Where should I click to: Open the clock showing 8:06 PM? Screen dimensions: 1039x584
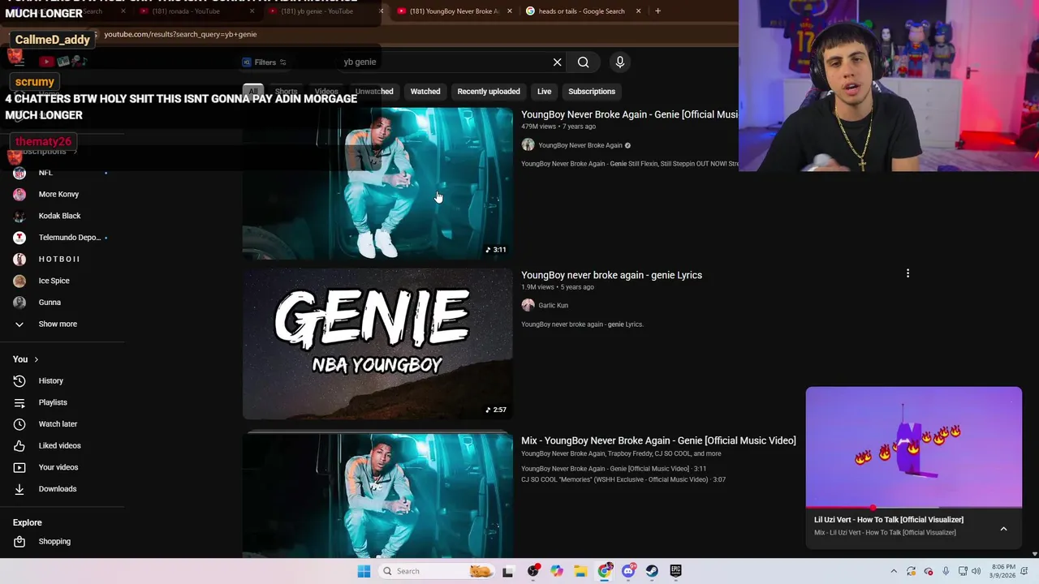1003,571
